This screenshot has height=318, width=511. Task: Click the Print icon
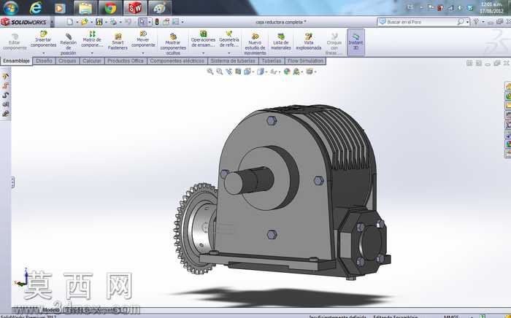coord(113,22)
